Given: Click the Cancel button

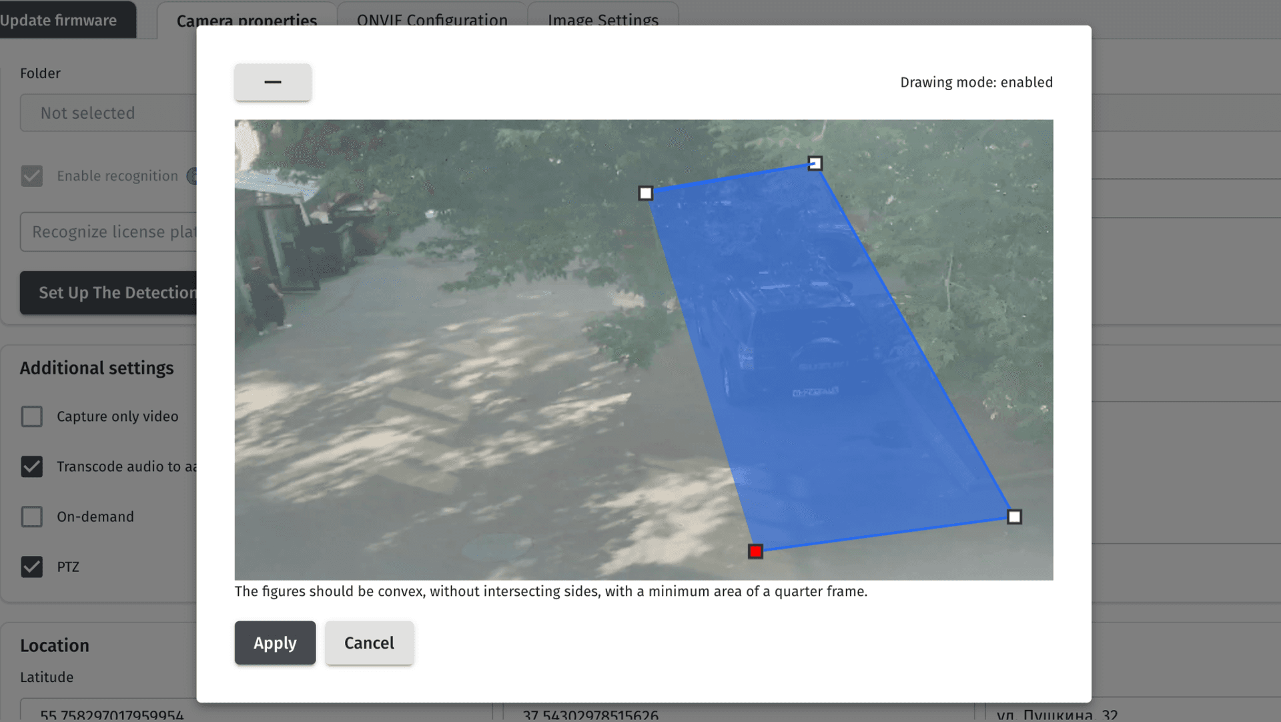Looking at the screenshot, I should point(369,643).
